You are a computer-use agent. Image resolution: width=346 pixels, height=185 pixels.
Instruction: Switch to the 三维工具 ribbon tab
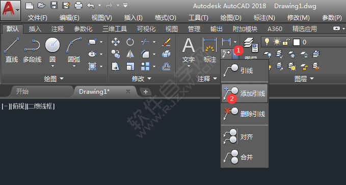pos(115,29)
